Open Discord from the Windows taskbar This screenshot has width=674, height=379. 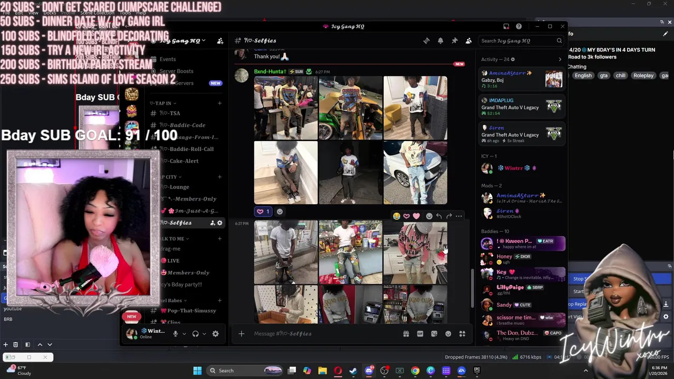coord(369,371)
